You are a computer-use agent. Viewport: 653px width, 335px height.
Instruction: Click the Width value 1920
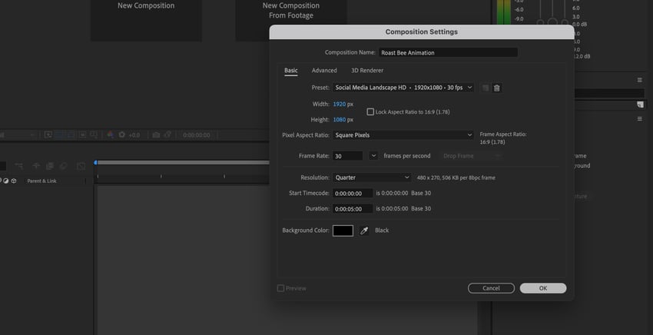pos(340,104)
